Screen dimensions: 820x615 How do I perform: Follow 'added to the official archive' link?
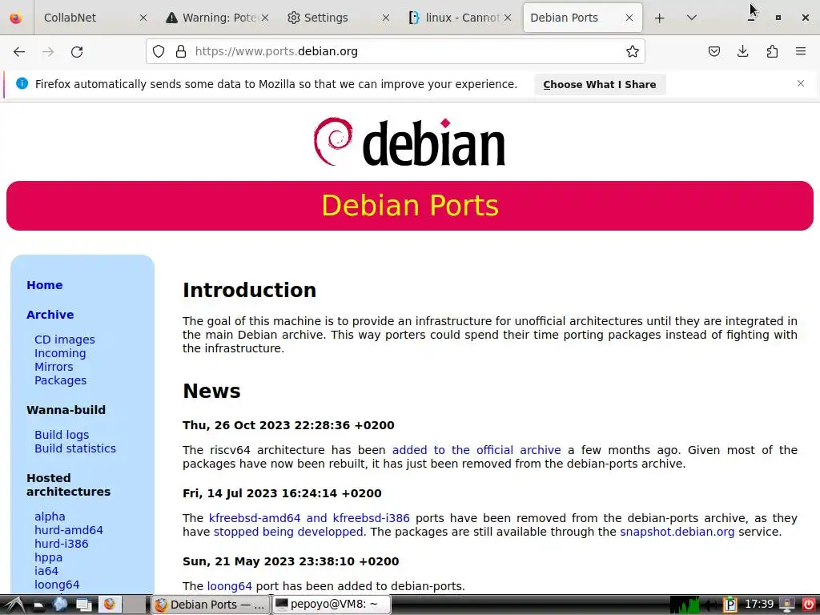[476, 450]
